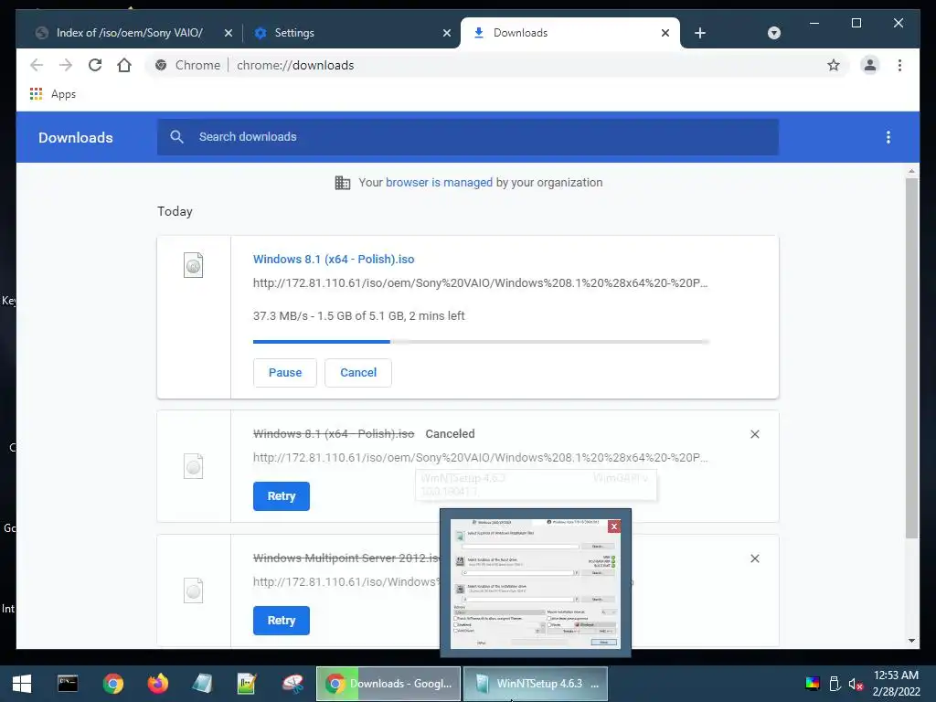Open the Apps shortcut in bookmarks bar
Viewport: 936px width, 702px height.
(x=53, y=94)
